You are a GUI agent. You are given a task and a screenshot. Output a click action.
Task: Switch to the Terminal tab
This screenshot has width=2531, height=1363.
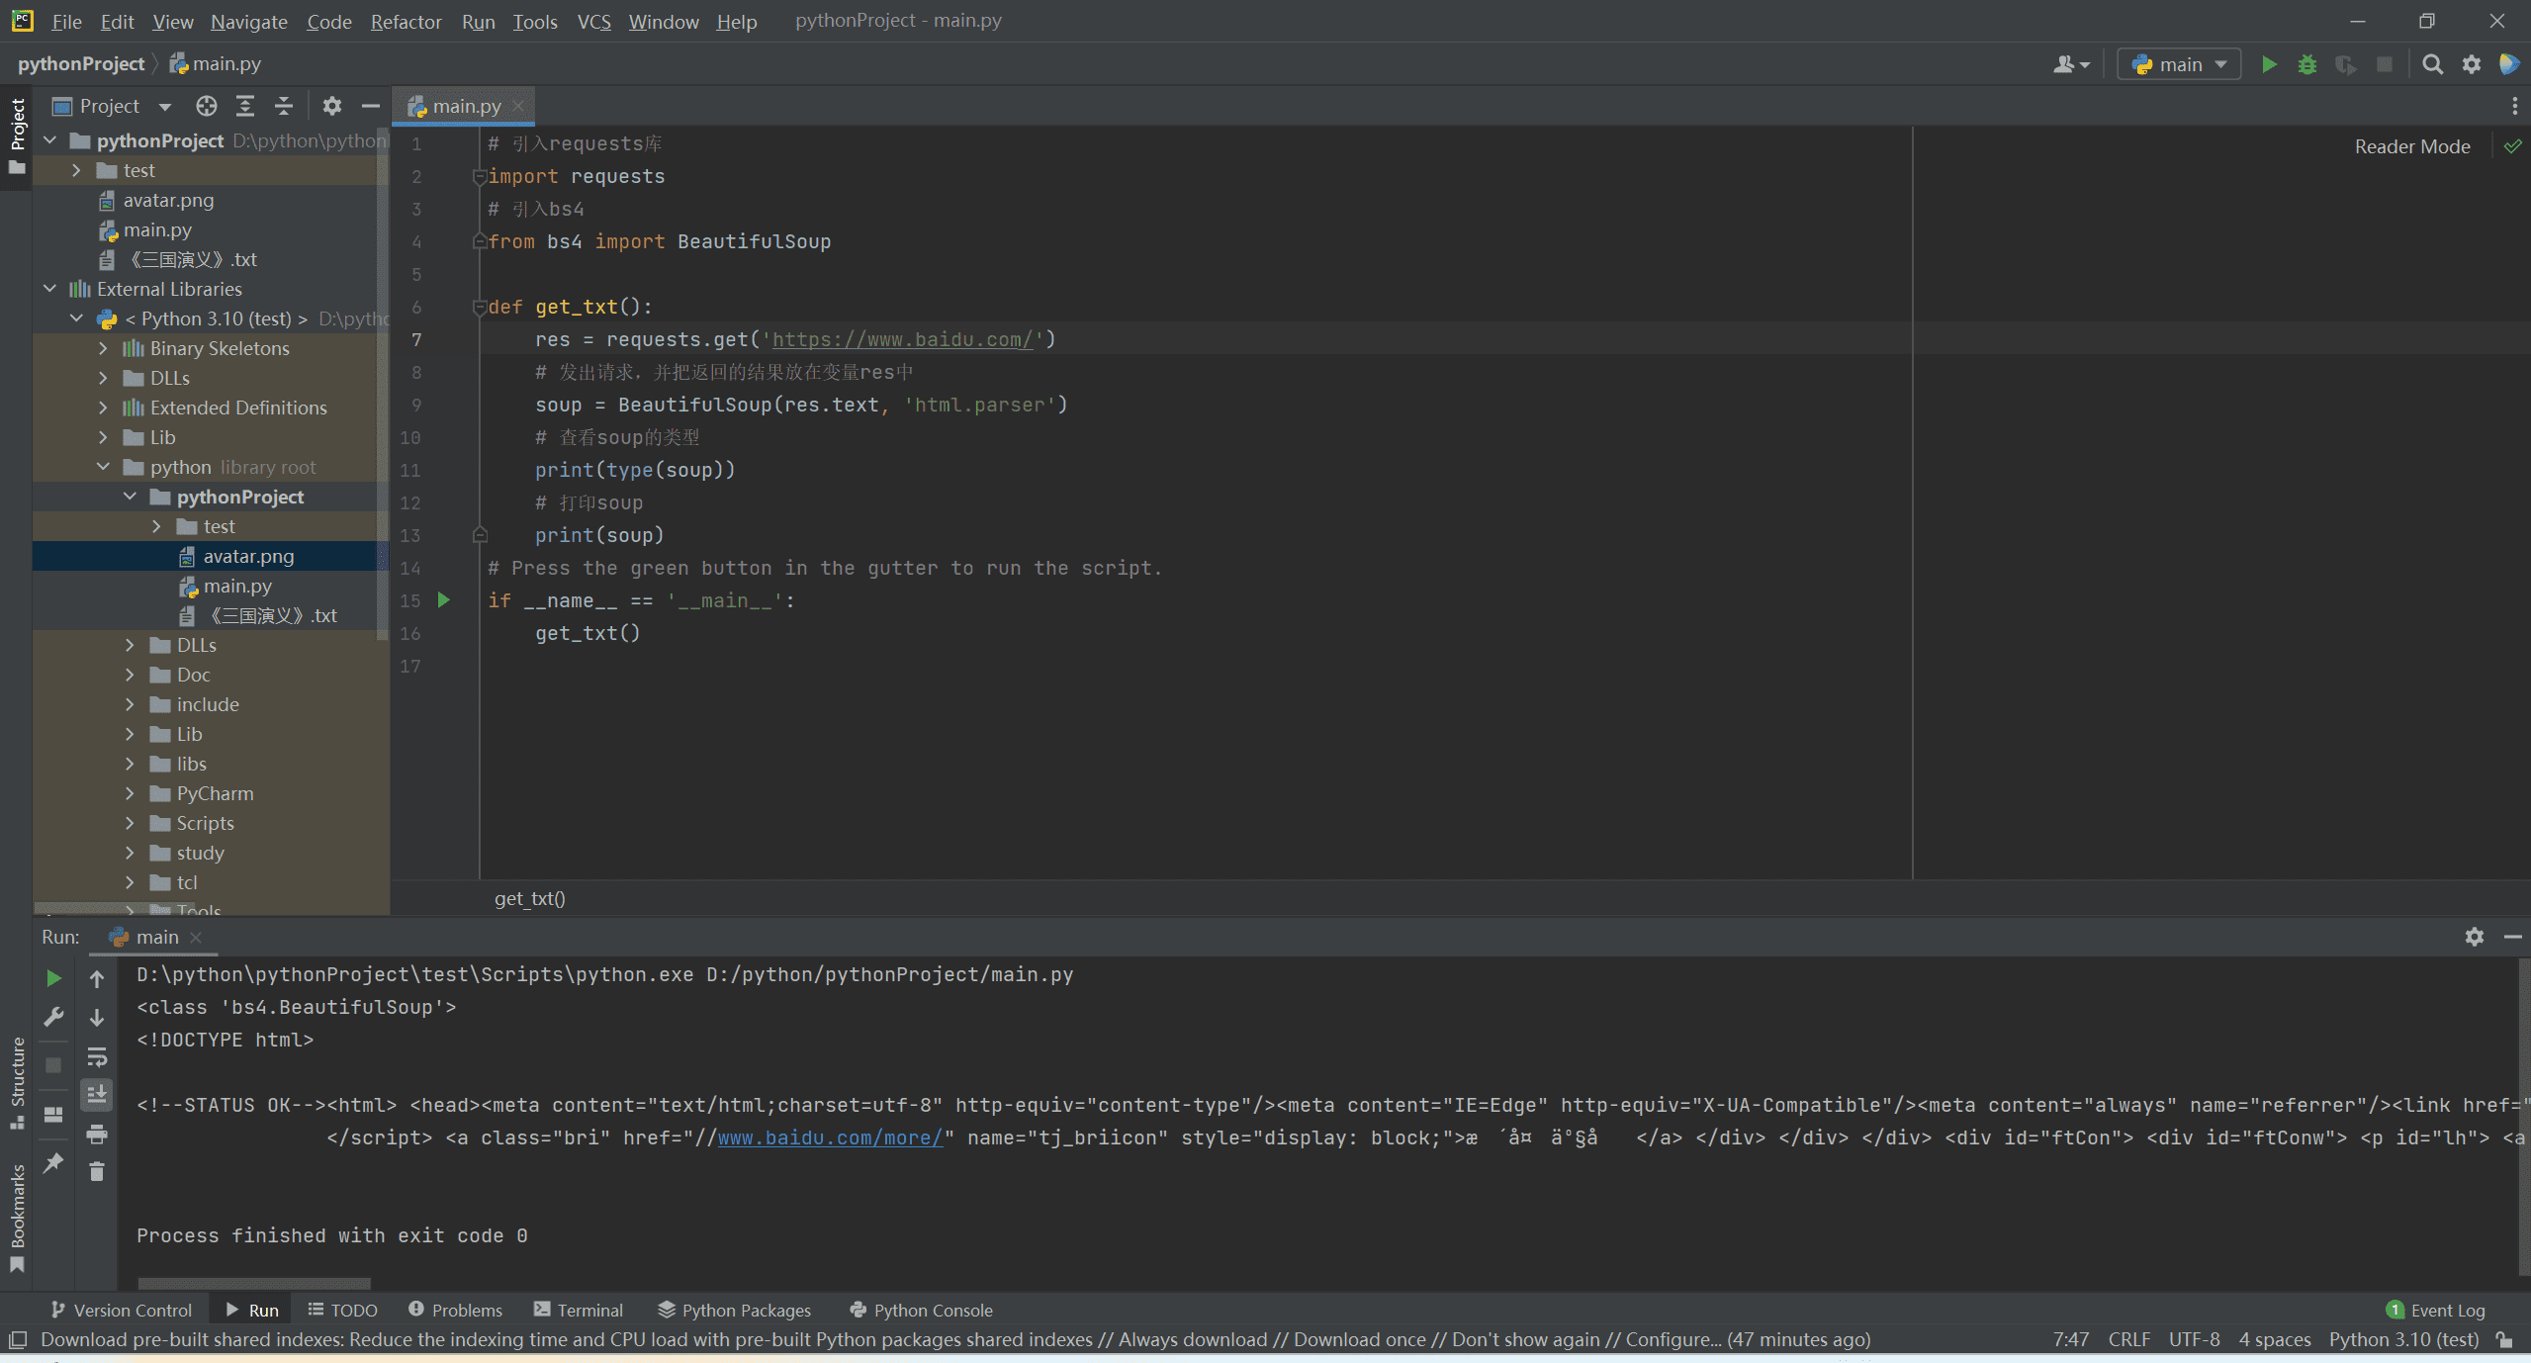pyautogui.click(x=578, y=1310)
